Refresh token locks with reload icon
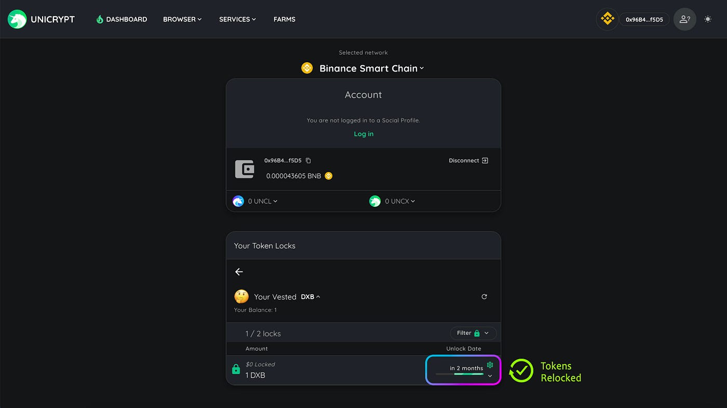The width and height of the screenshot is (727, 408). (484, 297)
